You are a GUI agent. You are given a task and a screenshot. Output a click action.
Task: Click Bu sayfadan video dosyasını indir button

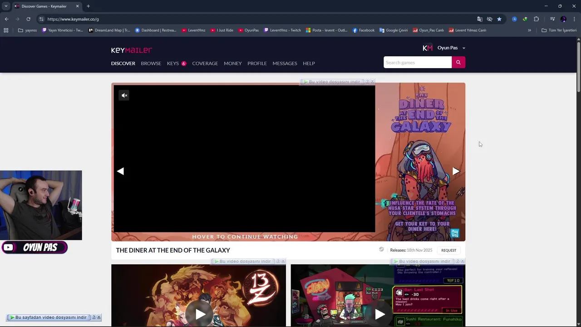[49, 317]
